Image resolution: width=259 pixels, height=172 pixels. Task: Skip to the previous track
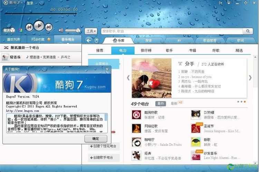point(29,27)
